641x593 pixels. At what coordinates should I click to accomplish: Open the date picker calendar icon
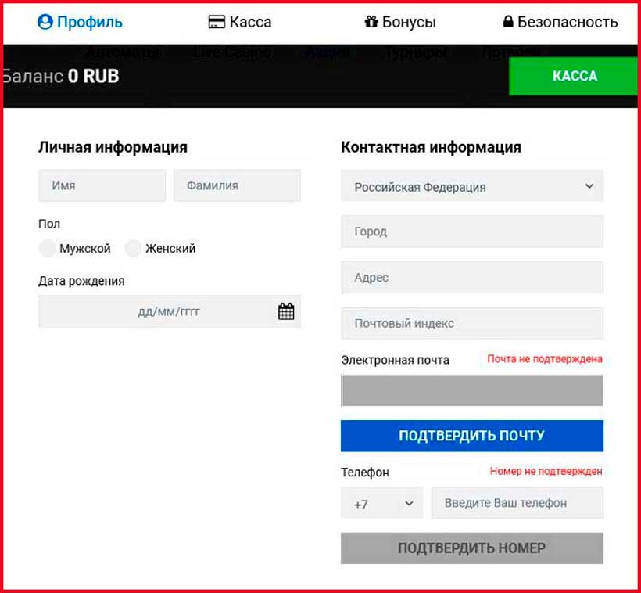[286, 311]
